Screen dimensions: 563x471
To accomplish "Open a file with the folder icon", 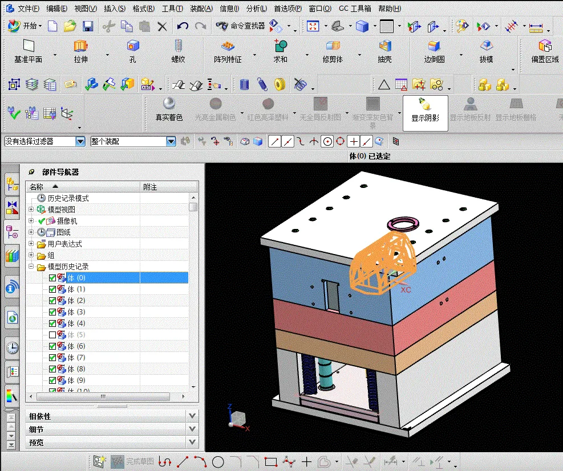I will [x=70, y=26].
